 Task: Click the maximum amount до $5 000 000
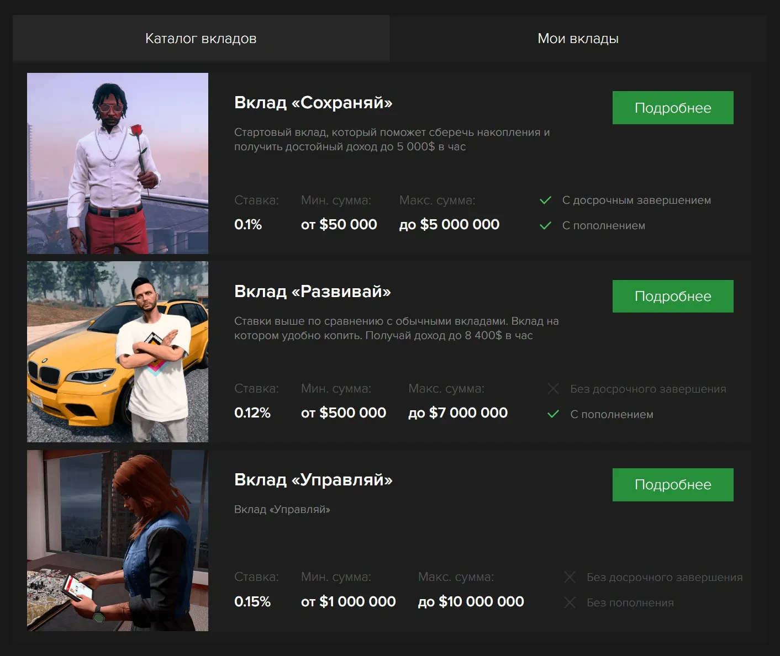450,225
